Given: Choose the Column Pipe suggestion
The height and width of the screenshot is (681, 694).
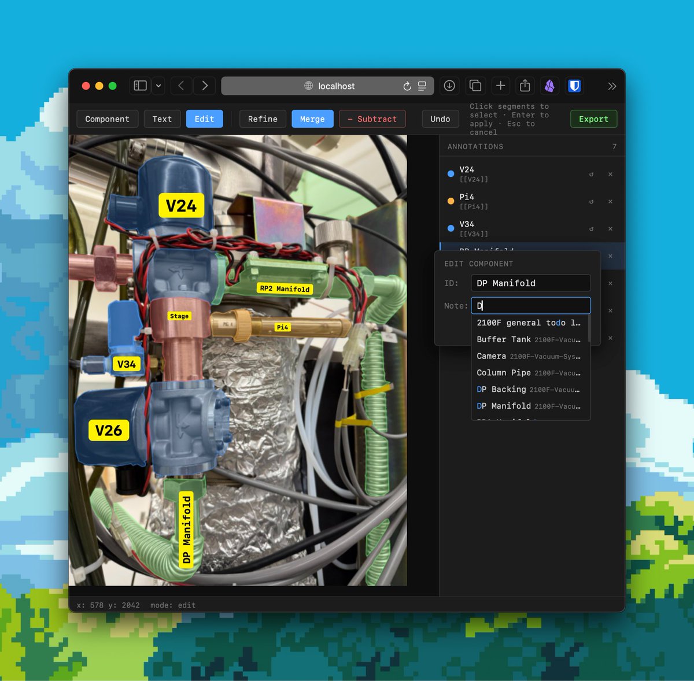Looking at the screenshot, I should click(530, 373).
